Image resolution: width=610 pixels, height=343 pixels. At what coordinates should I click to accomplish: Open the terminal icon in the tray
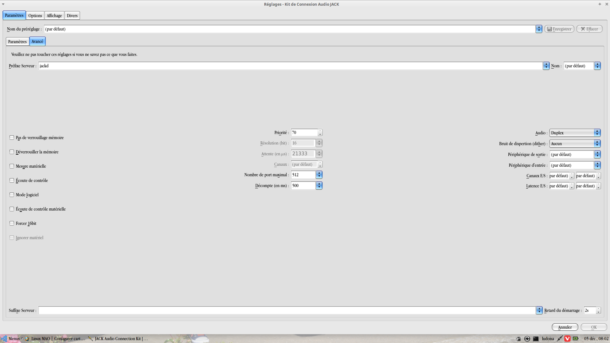pos(536,339)
